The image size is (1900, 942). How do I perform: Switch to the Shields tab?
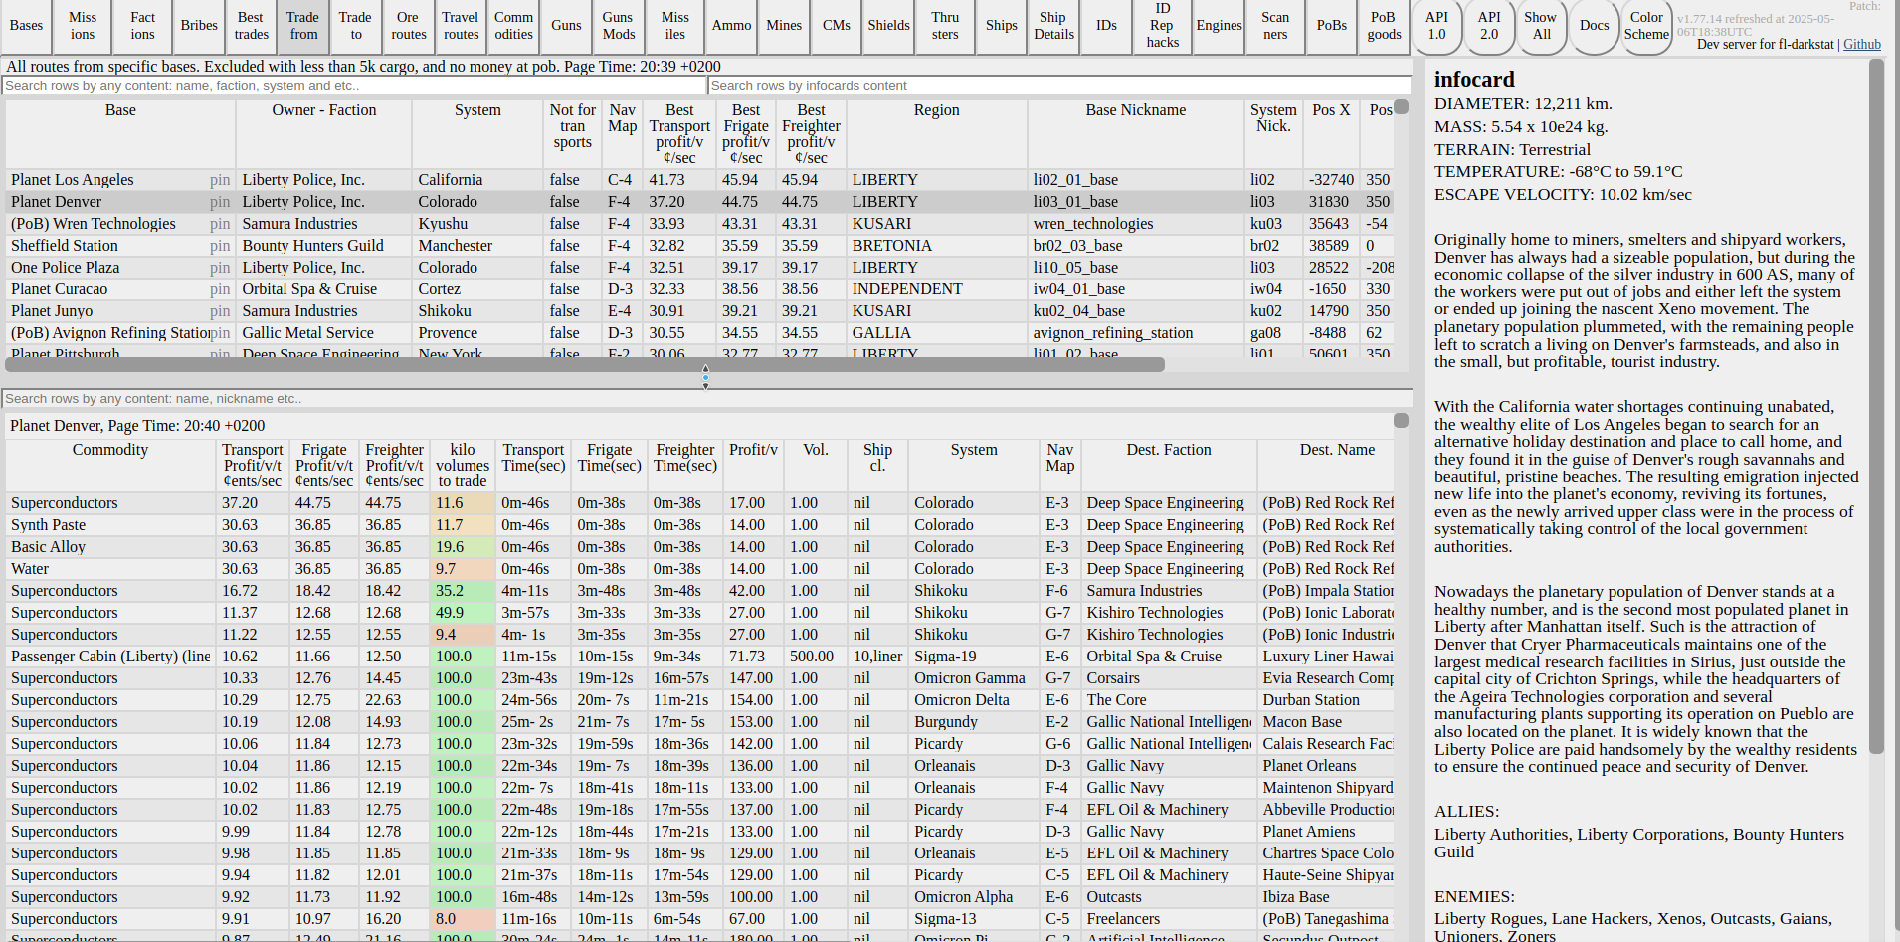tap(889, 27)
